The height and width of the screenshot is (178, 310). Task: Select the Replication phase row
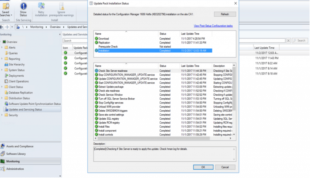click(x=153, y=43)
